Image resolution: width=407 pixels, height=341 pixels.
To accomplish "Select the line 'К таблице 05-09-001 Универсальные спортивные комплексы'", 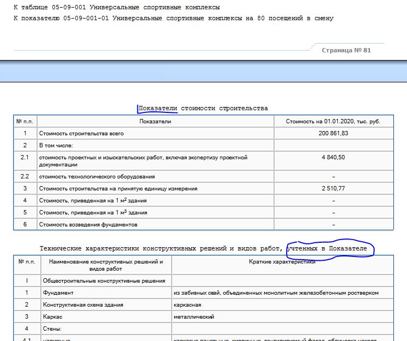I will 117,7.
